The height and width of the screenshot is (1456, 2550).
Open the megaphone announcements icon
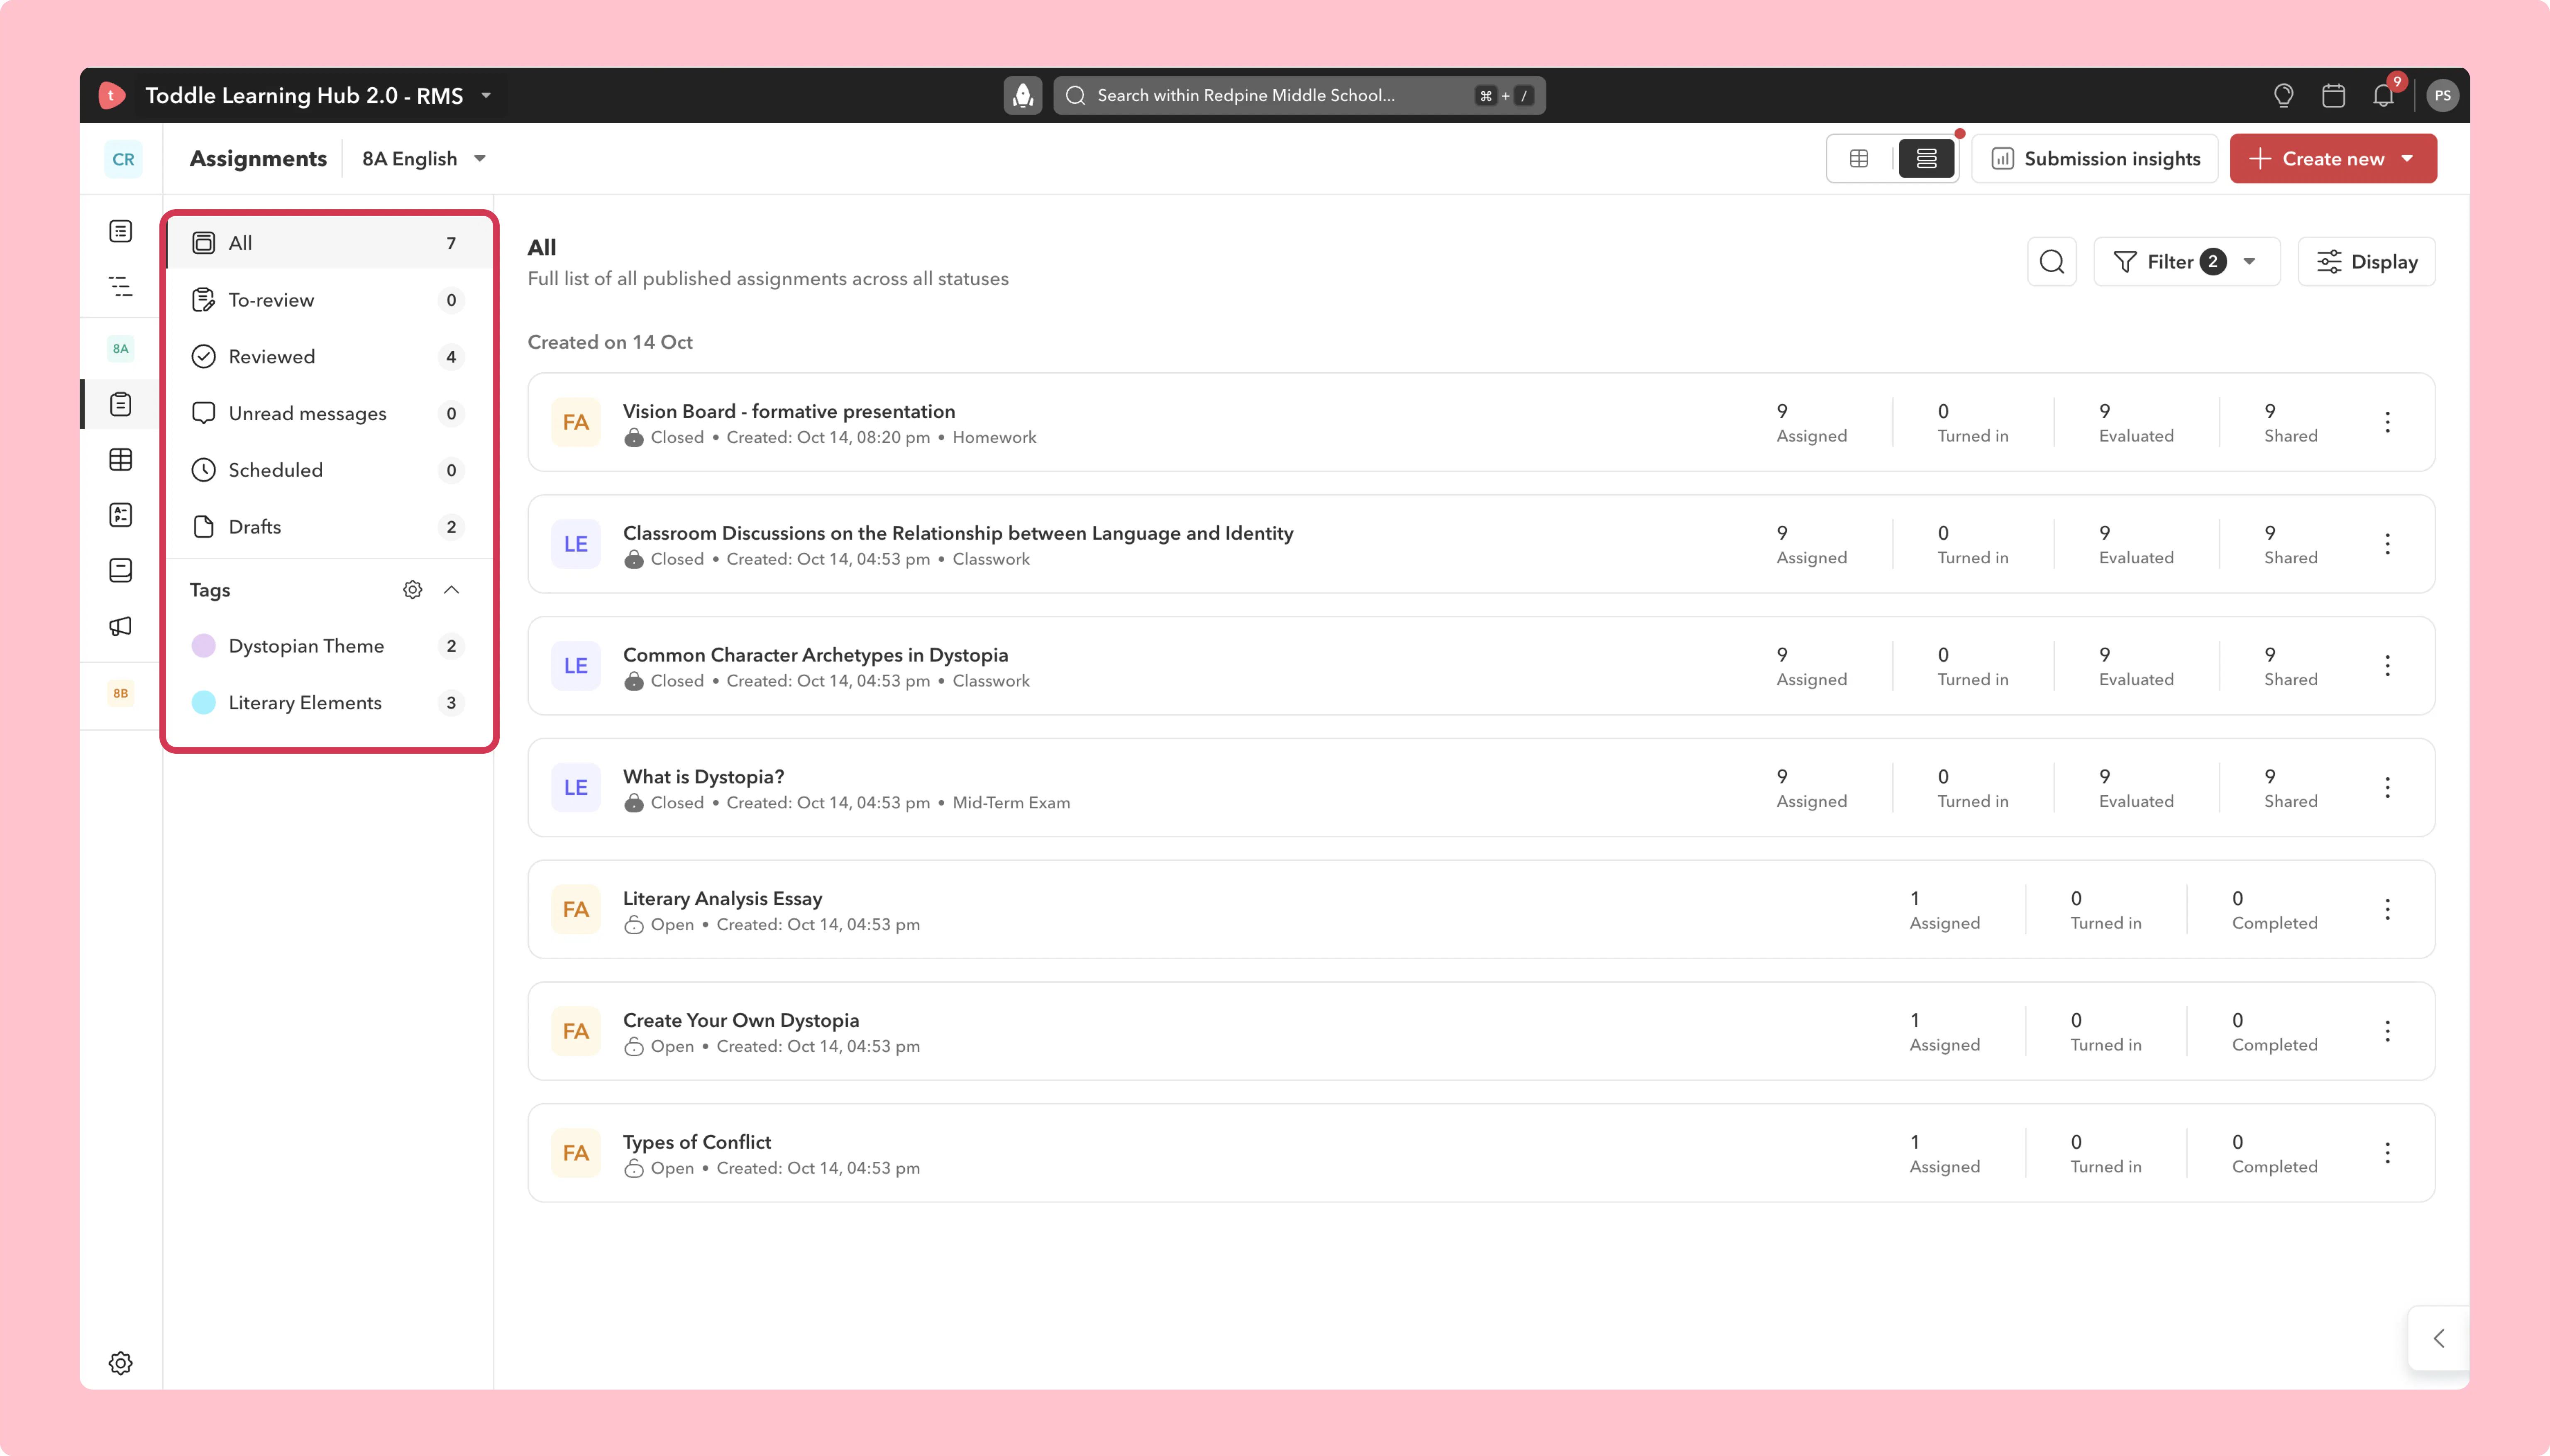(x=120, y=626)
